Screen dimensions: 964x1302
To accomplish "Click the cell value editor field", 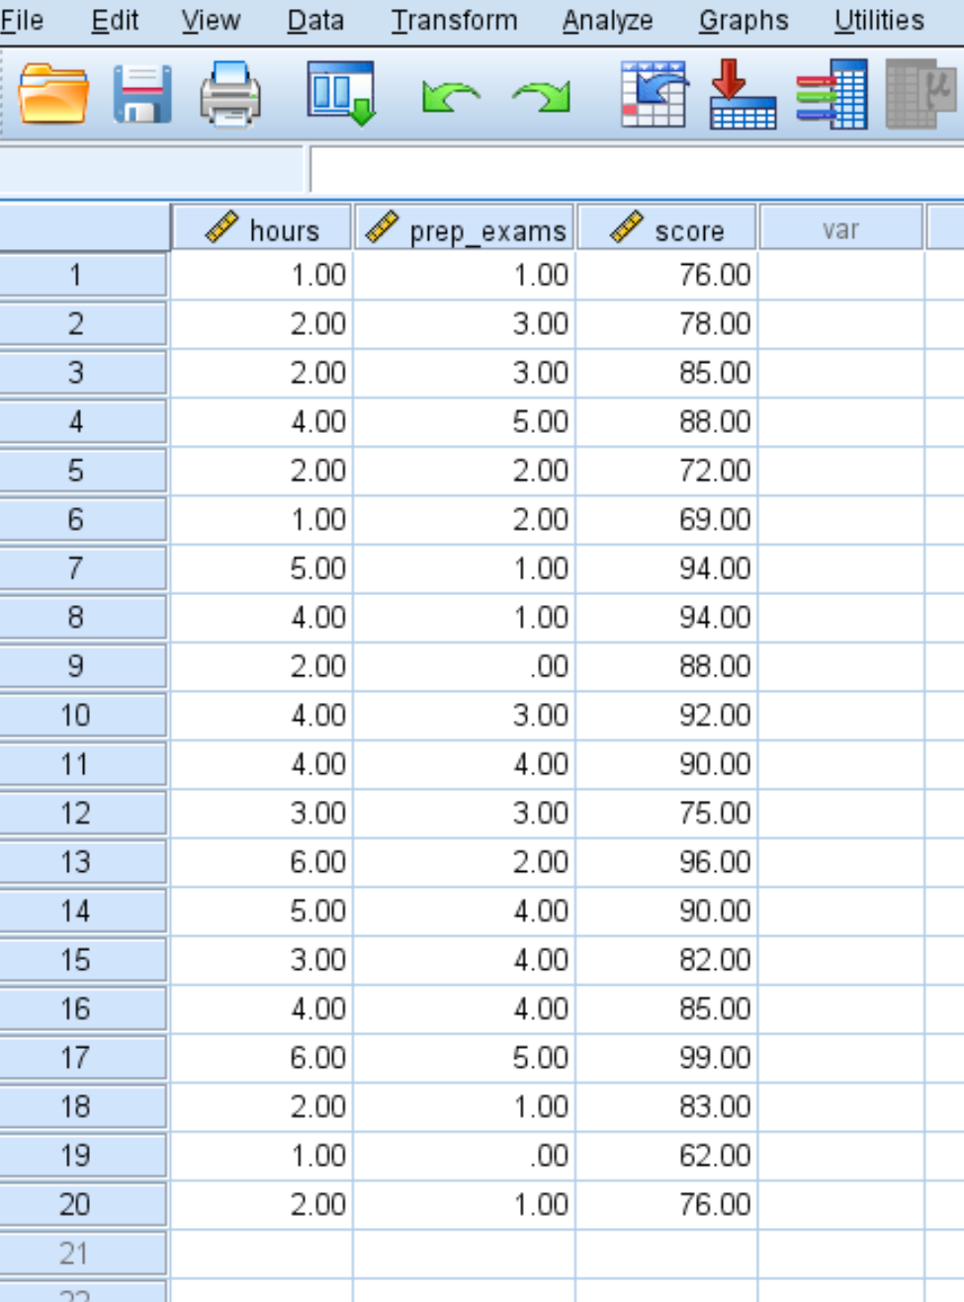I will 637,169.
